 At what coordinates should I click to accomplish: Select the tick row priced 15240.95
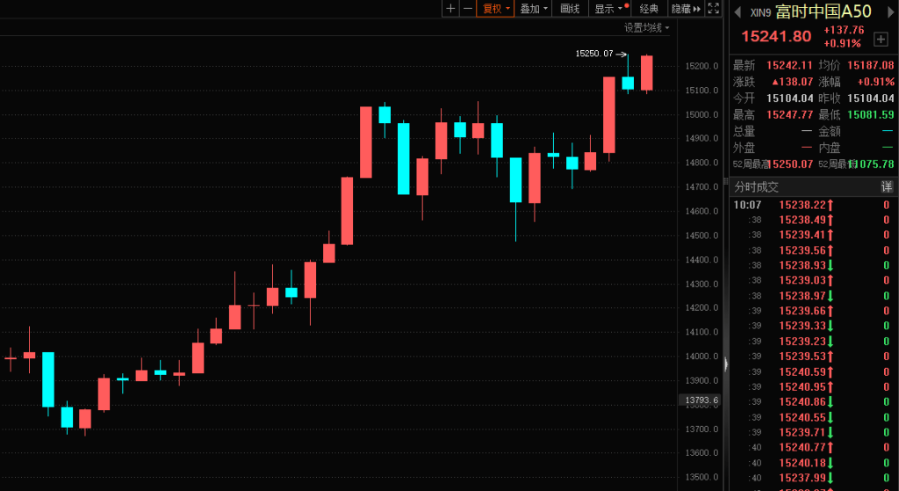(x=812, y=386)
